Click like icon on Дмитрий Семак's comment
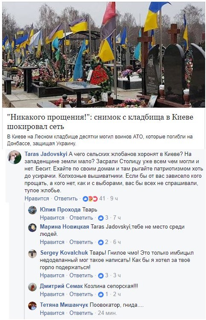 coord(101,294)
